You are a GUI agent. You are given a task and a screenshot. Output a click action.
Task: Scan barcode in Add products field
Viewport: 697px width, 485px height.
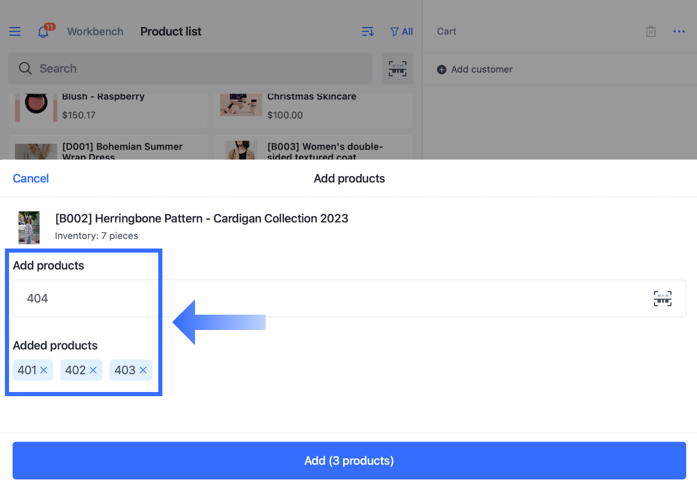point(662,299)
